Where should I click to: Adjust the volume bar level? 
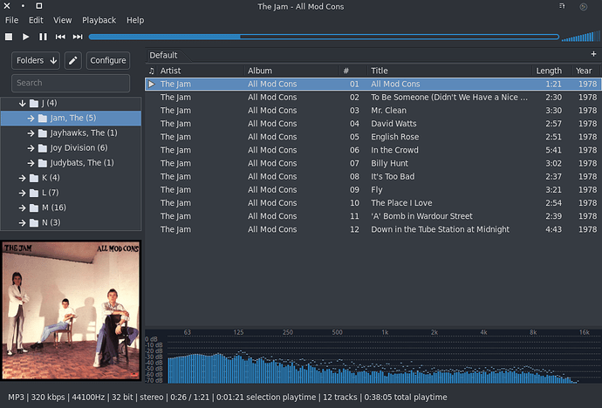tap(579, 37)
